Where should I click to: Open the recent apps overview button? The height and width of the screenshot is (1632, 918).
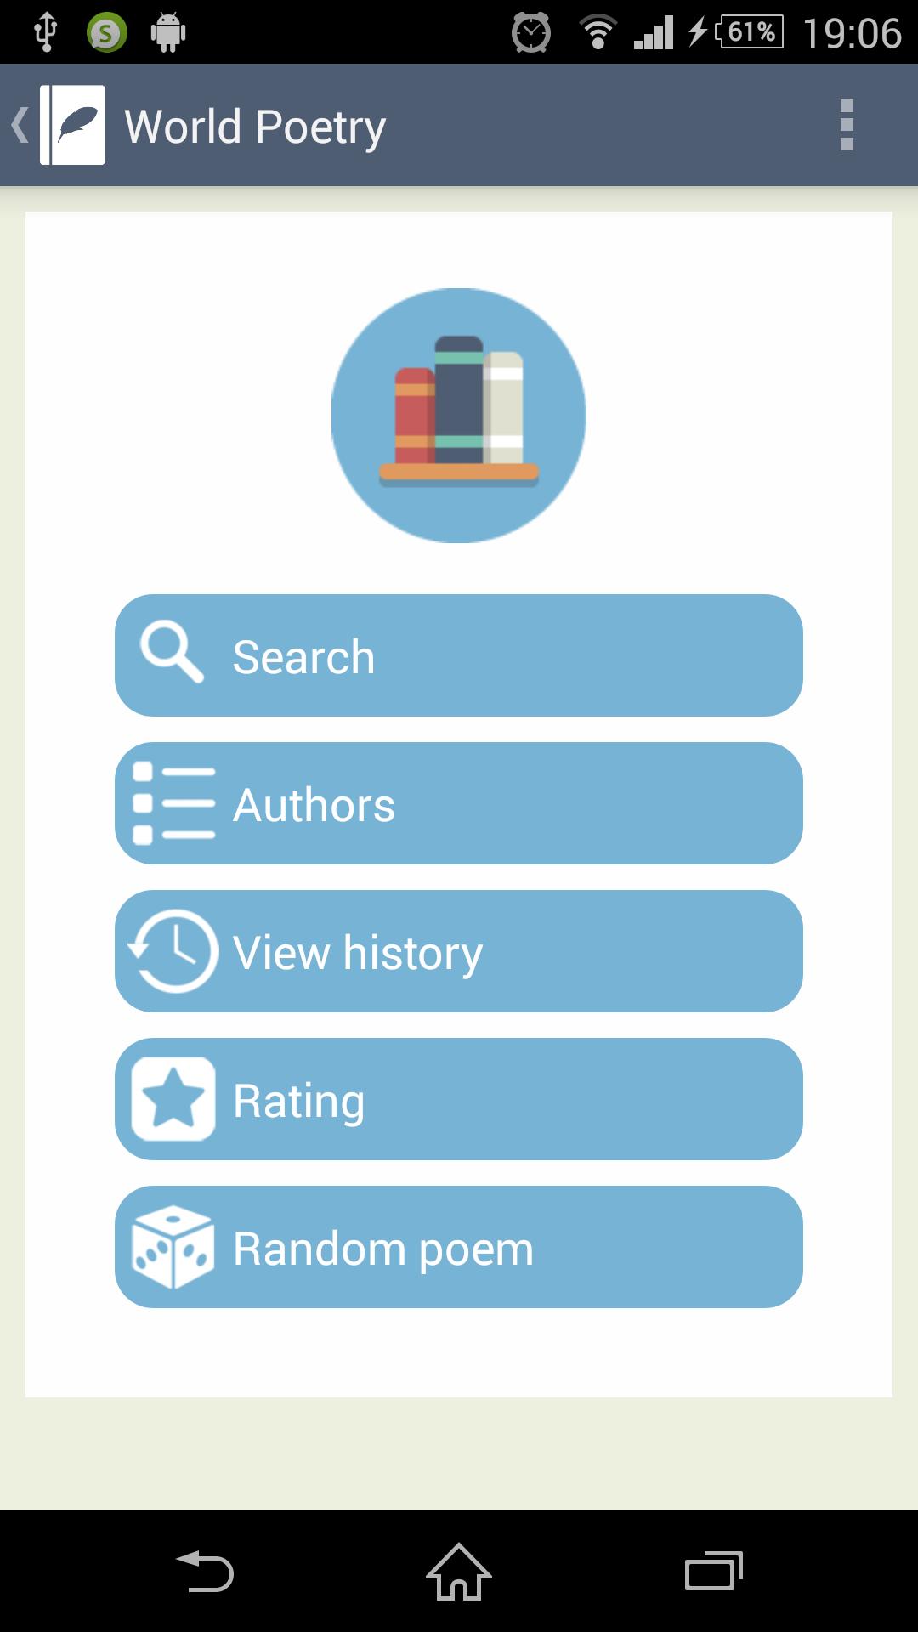(x=713, y=1571)
